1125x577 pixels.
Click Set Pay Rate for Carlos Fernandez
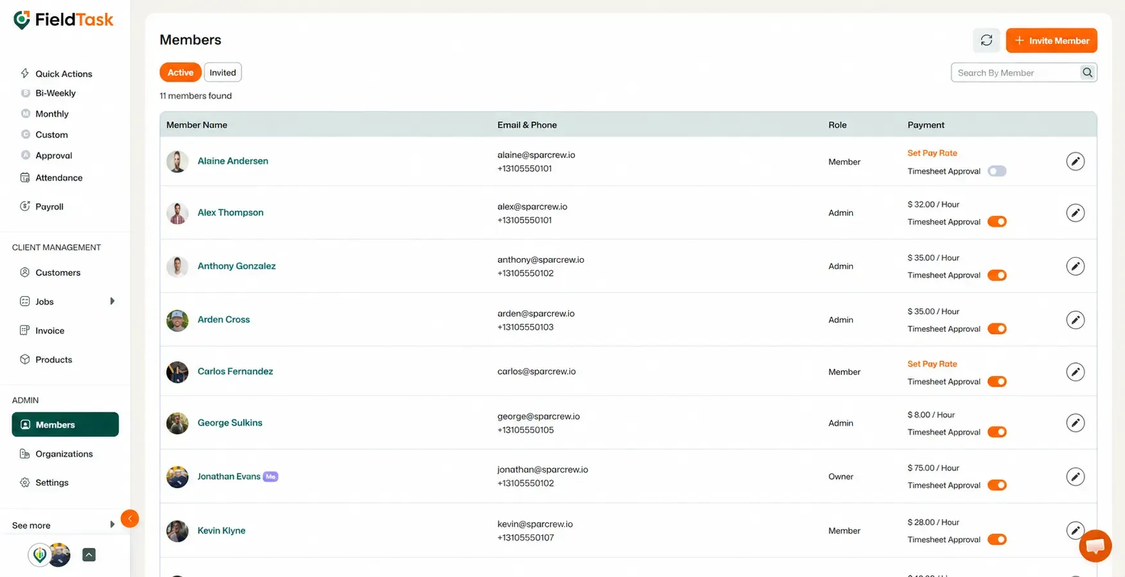coord(932,364)
